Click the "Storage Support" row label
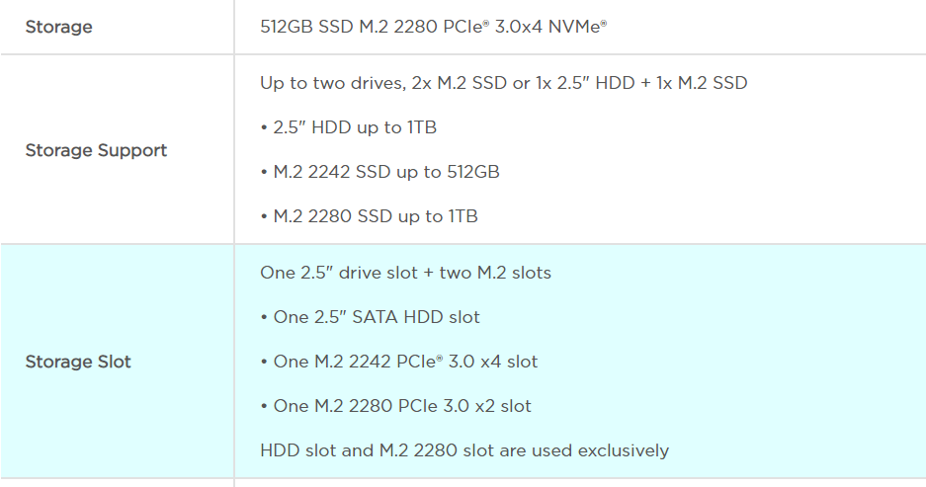Screen dimensions: 926x487 click(96, 150)
